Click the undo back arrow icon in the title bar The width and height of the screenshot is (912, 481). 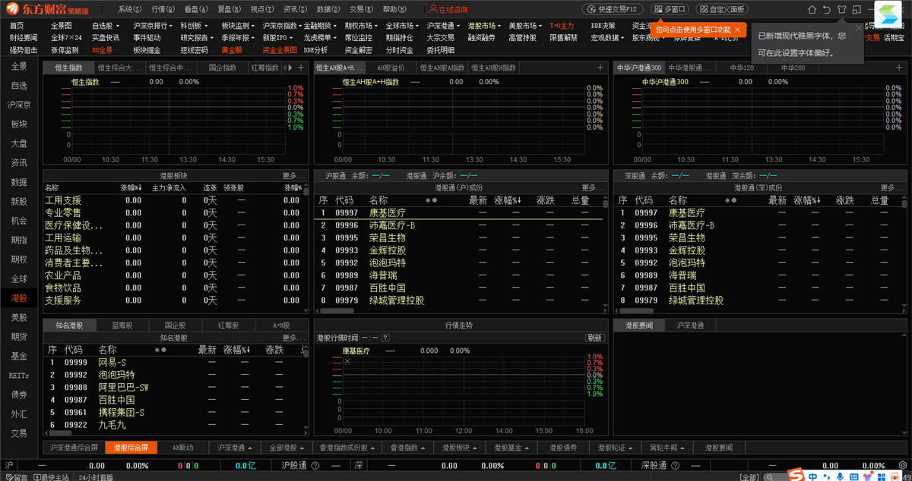coord(826,10)
